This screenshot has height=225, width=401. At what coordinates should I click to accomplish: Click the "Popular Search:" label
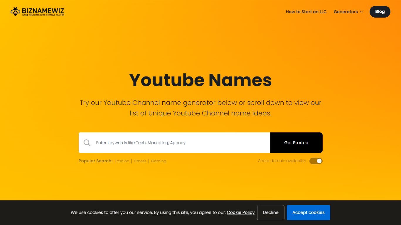coord(95,161)
